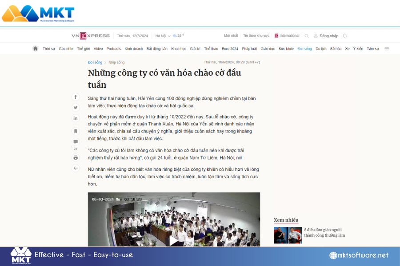400x266 pixels.
Task: Open '8 điều đơn giản người thành công' headline
Action: [x=324, y=232]
